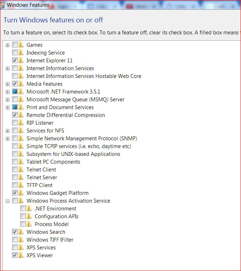Click the folder icon beside Print and Document Services
Screen dimensions: 241x271
tap(21, 107)
